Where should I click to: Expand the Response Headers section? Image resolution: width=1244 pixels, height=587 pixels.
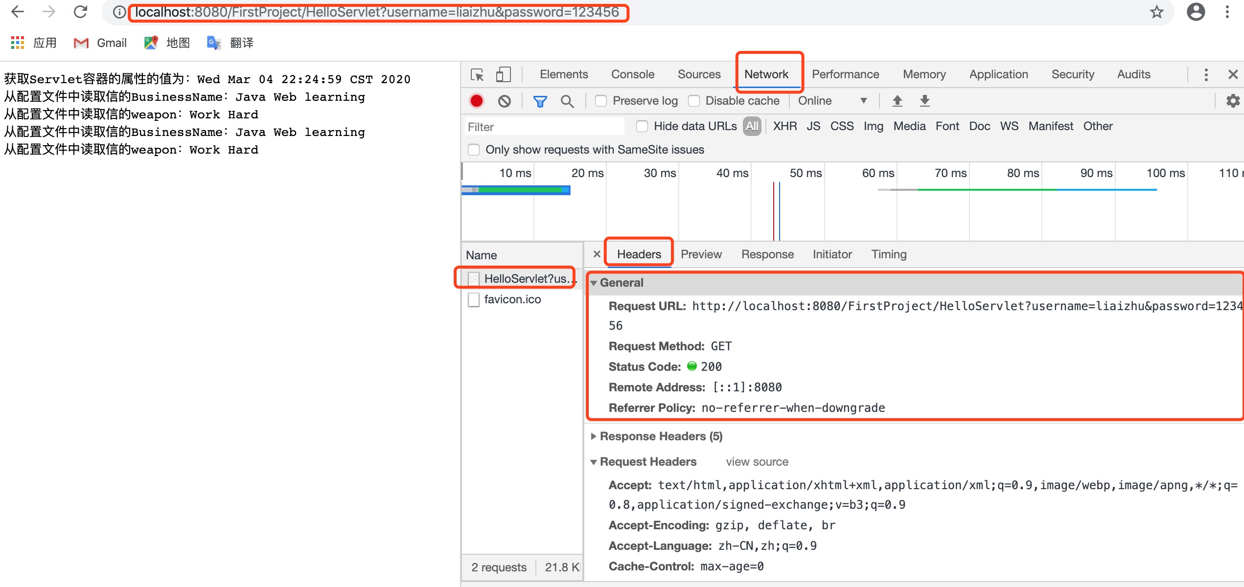(594, 436)
